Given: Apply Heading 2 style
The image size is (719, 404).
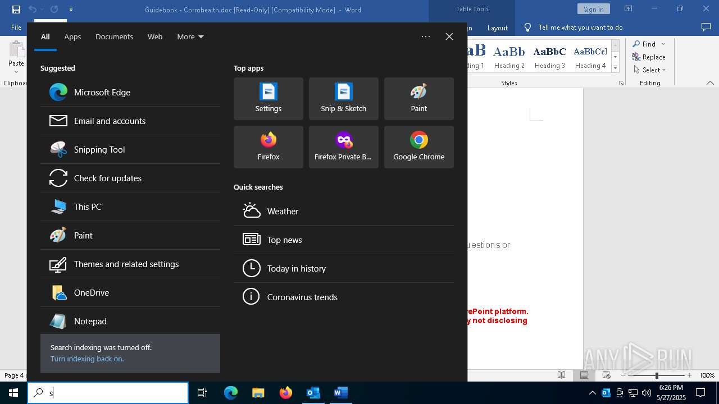Looking at the screenshot, I should pyautogui.click(x=509, y=57).
